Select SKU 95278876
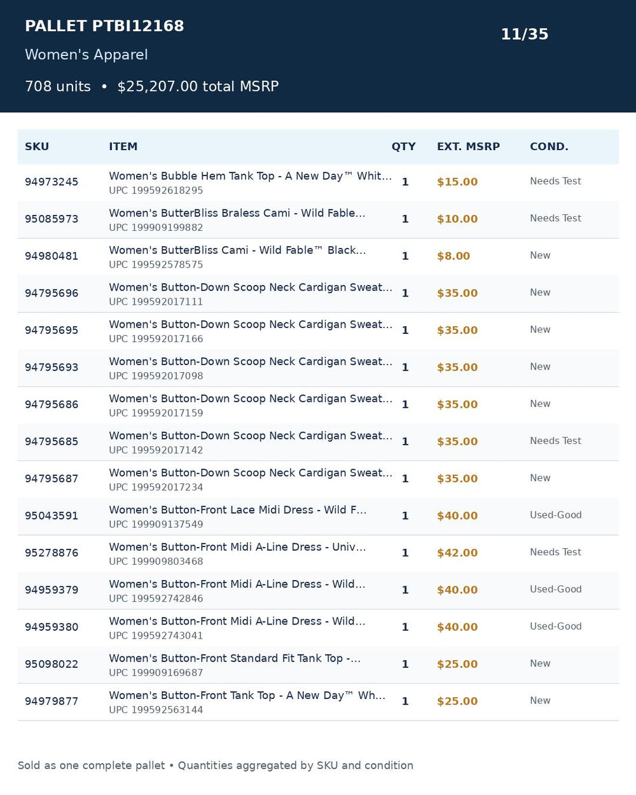 click(52, 553)
